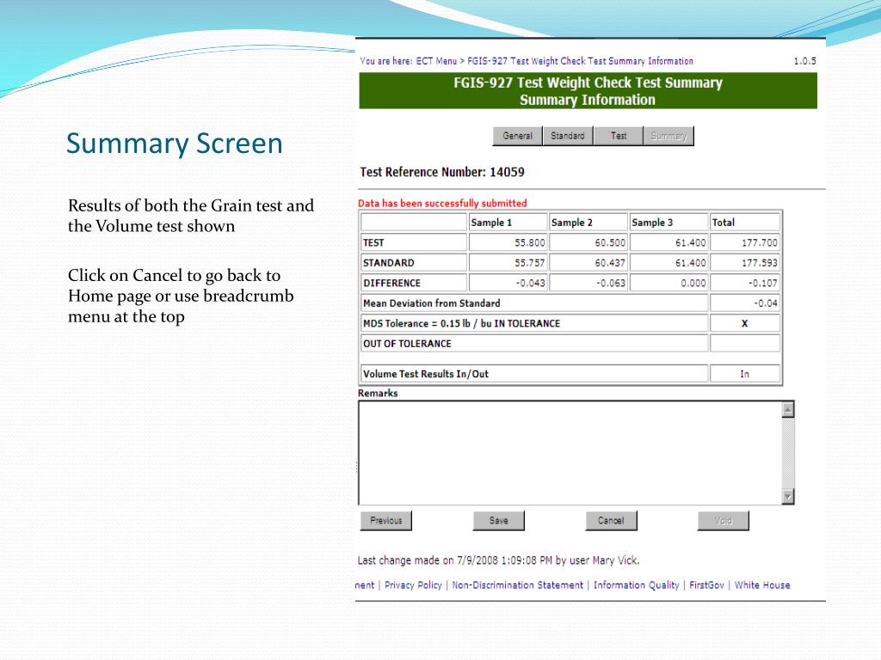Image resolution: width=881 pixels, height=660 pixels.
Task: Open the Non-Discrimination Statement link
Action: click(517, 584)
